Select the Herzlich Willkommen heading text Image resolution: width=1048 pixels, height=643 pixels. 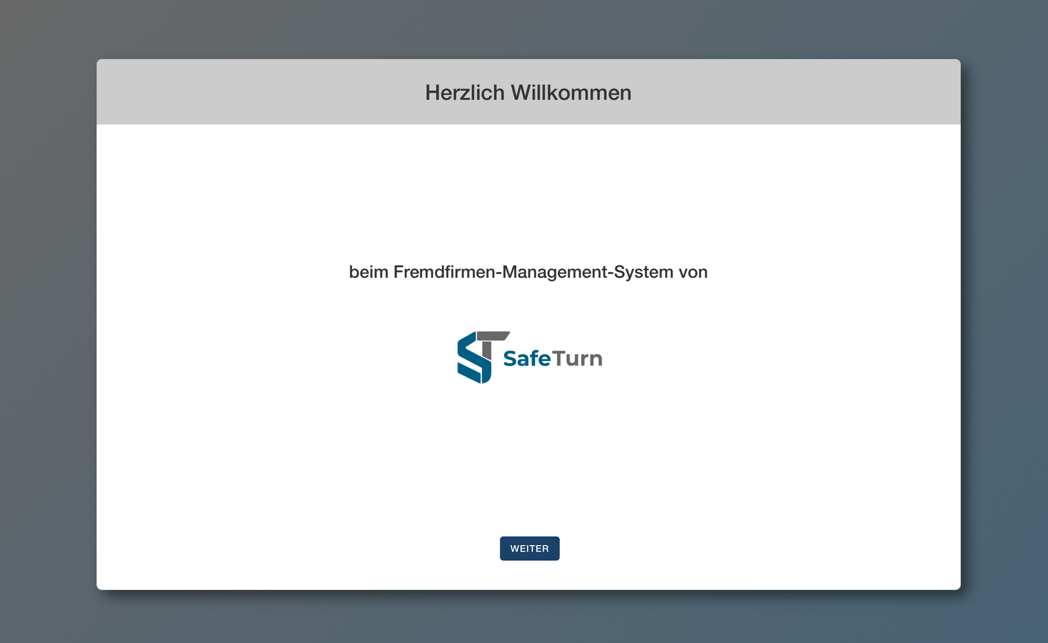coord(528,93)
